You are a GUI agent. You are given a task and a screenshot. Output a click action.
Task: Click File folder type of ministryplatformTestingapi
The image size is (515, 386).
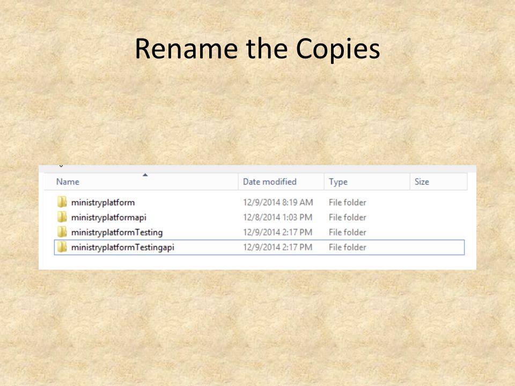click(x=348, y=247)
